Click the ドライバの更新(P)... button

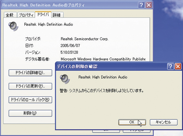30,86
